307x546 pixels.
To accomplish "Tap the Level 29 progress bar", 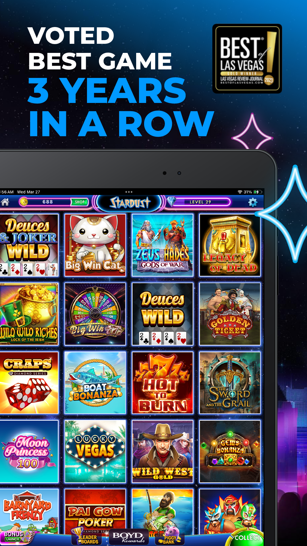I will 201,202.
